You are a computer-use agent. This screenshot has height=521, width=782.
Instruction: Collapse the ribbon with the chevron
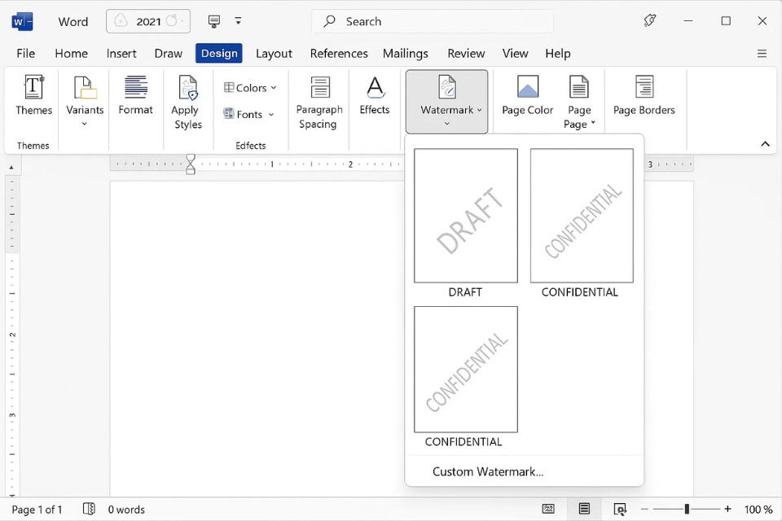764,143
